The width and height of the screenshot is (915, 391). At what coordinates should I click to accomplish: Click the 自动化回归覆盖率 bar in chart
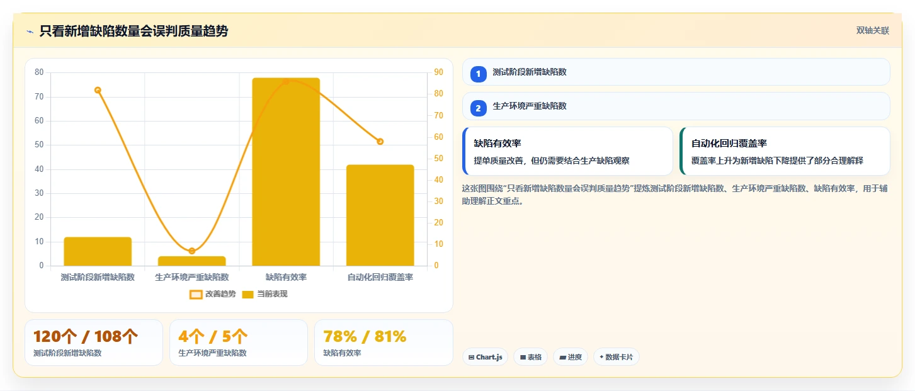[380, 215]
